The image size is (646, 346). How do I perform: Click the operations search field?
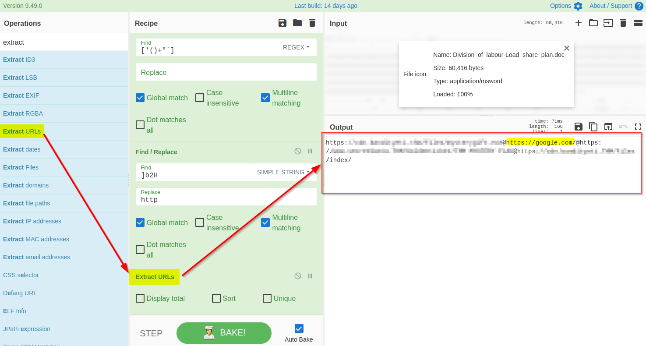[64, 42]
